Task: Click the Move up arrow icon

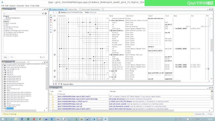Action: 51,28
